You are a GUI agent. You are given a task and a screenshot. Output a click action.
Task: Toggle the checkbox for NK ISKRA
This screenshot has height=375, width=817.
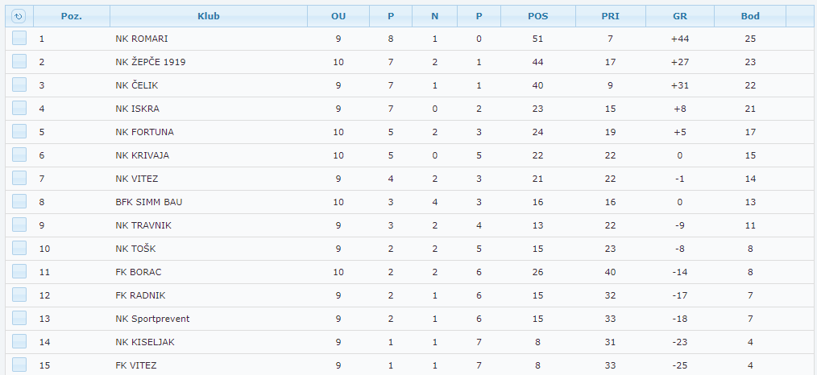[x=19, y=109]
